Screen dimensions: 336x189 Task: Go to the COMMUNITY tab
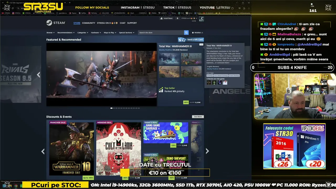[x=88, y=23]
